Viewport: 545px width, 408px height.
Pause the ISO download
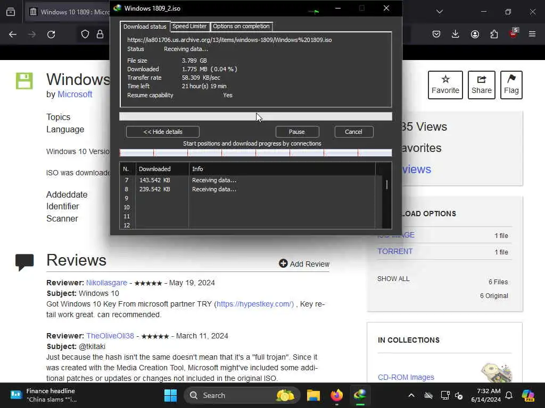coord(297,132)
